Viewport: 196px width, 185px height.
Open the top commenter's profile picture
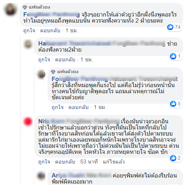10,9
